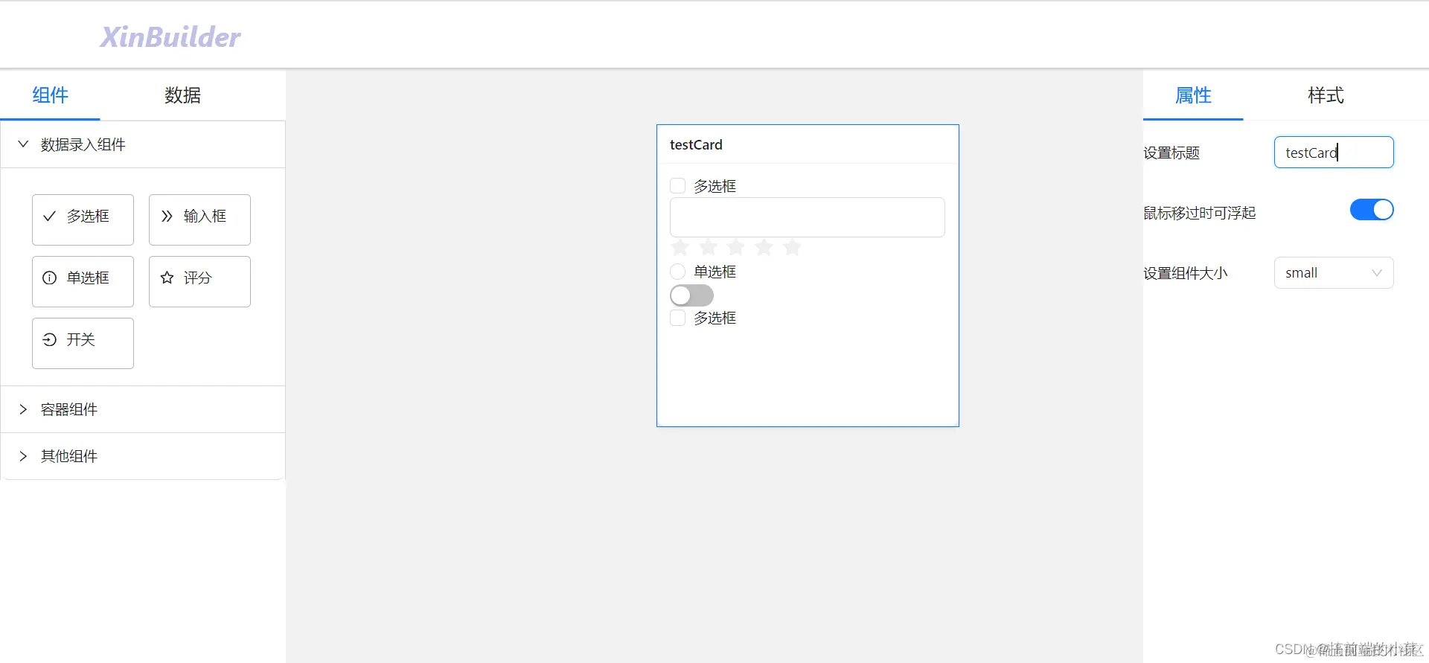Viewport: 1429px width, 663px height.
Task: Click the 鼠标移过时可浮起 label
Action: pos(1200,213)
